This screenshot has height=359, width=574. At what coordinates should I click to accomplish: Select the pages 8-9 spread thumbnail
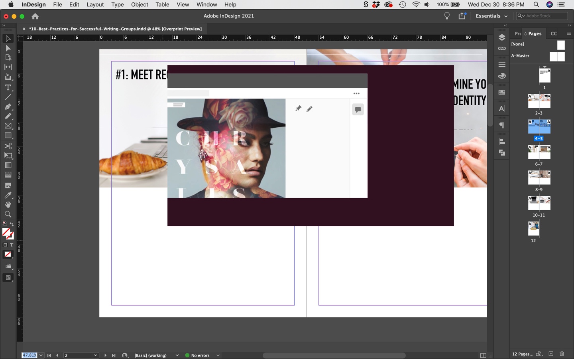tap(539, 178)
